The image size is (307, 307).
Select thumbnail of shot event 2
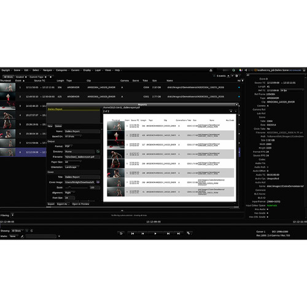(7, 96)
